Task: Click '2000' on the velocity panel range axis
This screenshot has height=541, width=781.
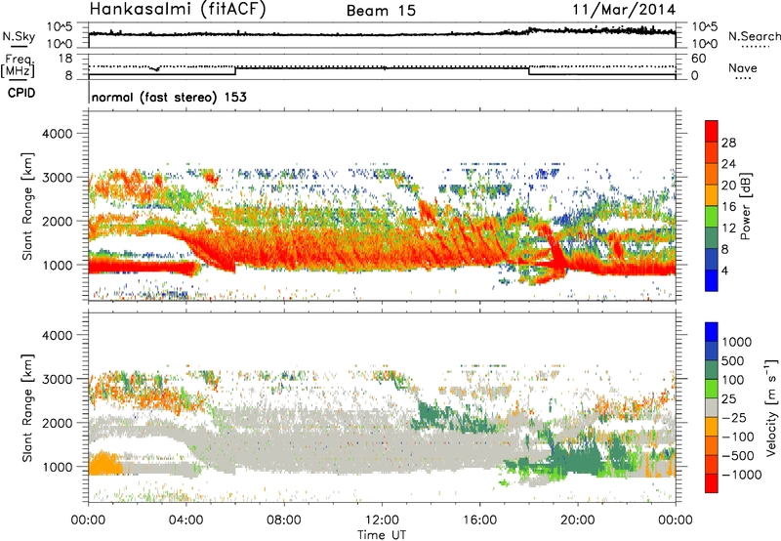Action: point(57,423)
